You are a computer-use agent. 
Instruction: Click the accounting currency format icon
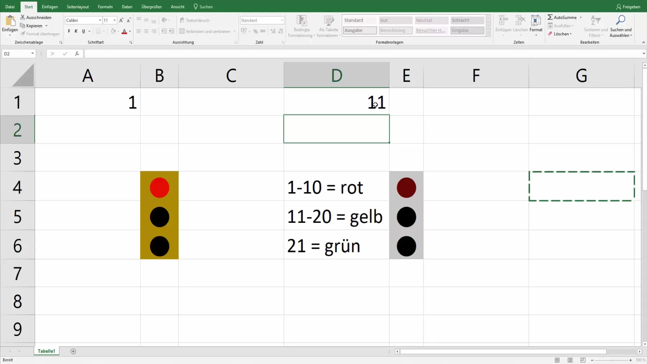pos(244,31)
